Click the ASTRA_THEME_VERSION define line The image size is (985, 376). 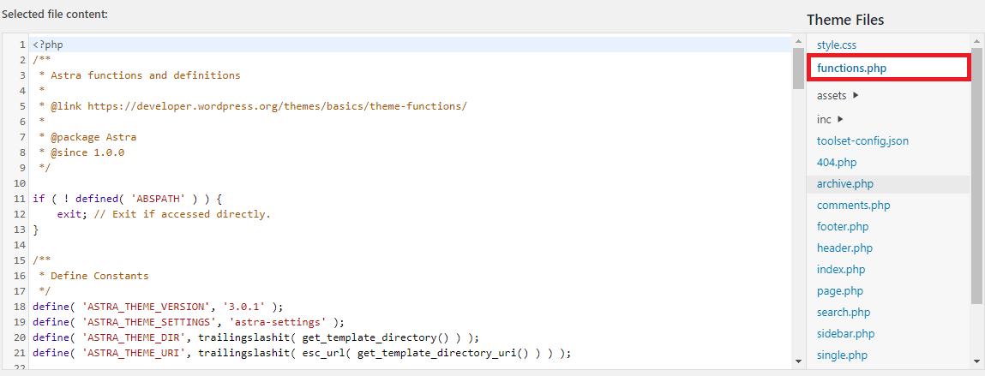click(159, 307)
